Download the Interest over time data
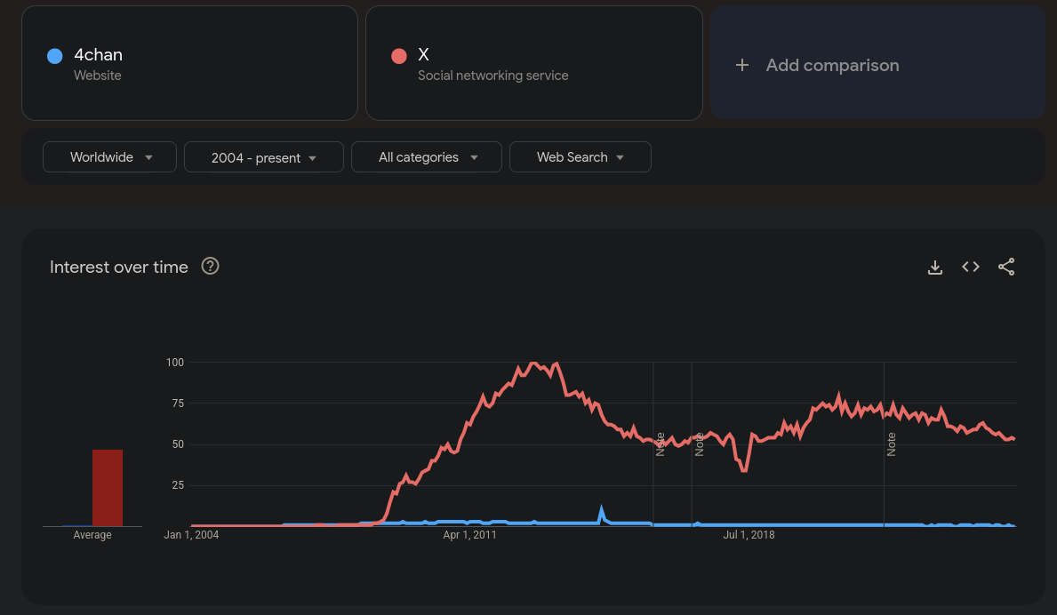The image size is (1057, 615). (x=935, y=268)
